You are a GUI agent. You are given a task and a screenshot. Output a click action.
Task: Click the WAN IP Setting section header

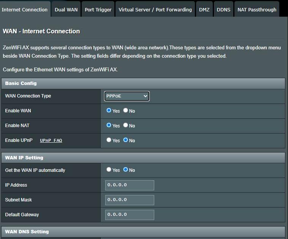[x=143, y=158]
